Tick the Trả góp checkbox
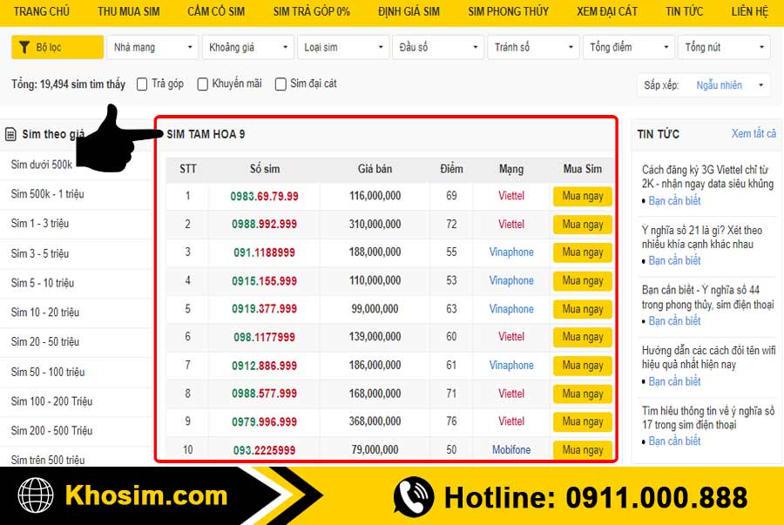The image size is (784, 525). tap(143, 84)
